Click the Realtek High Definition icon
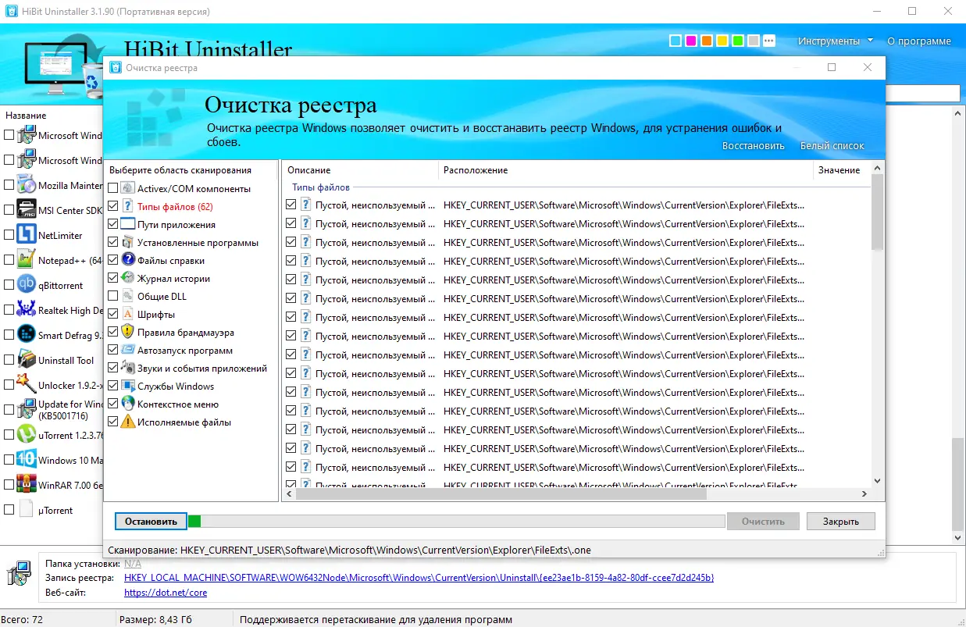The image size is (966, 627). pyautogui.click(x=27, y=310)
